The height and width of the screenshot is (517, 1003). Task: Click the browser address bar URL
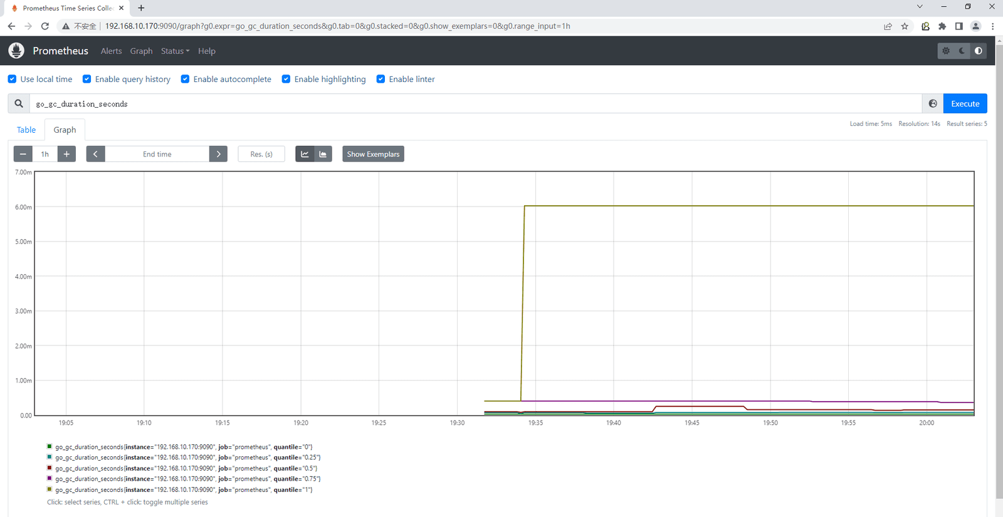point(337,26)
